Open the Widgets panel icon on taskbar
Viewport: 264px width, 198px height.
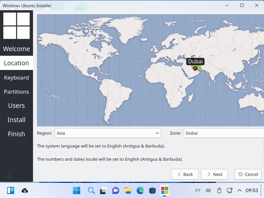click(11, 190)
